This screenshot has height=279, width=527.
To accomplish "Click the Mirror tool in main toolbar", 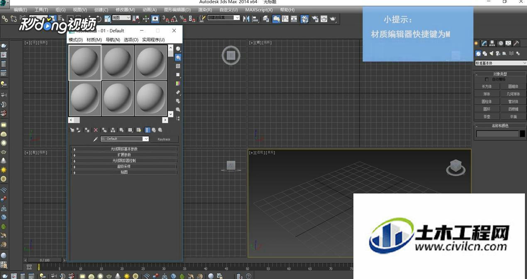I will tap(246, 19).
